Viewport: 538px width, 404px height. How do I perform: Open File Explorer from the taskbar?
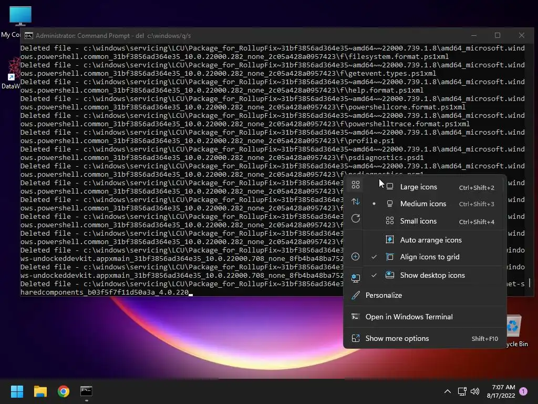click(x=40, y=391)
